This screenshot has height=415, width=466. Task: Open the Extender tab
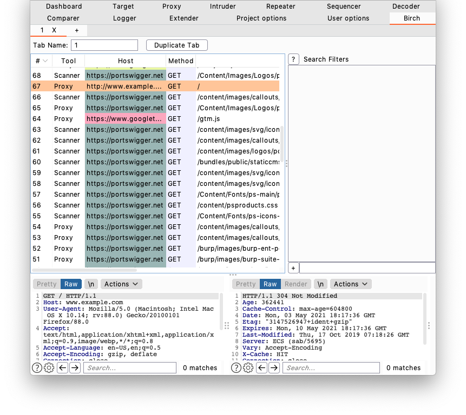point(183,18)
